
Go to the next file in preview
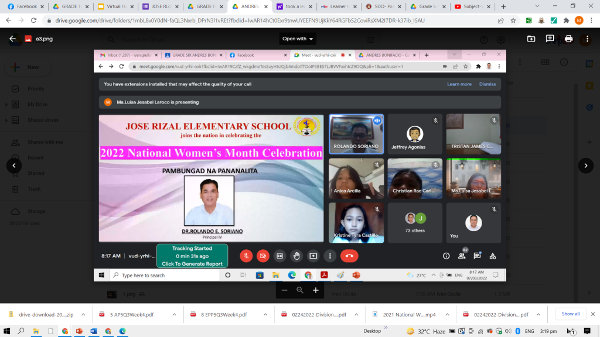click(586, 166)
